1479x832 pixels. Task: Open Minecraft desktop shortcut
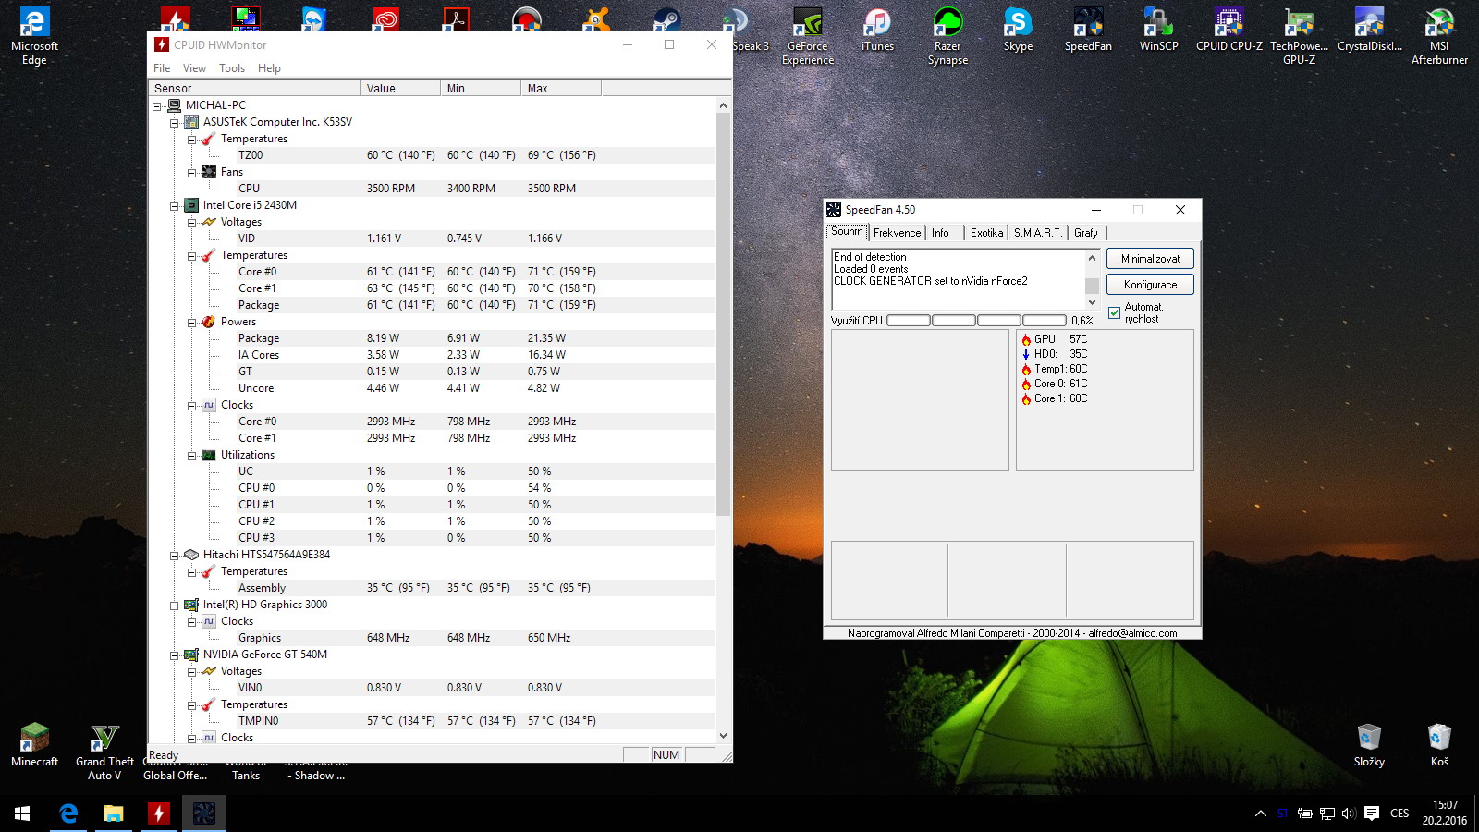pyautogui.click(x=34, y=745)
